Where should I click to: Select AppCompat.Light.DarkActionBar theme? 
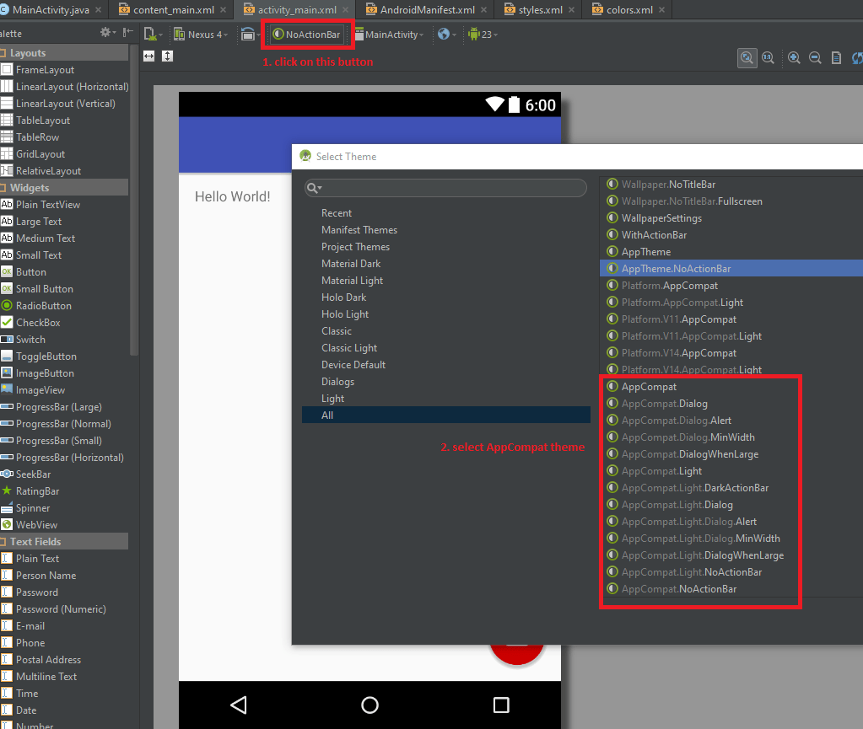coord(688,488)
